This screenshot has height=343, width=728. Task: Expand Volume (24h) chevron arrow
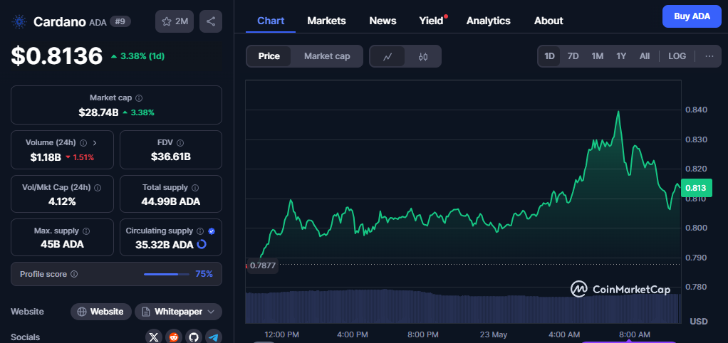[x=95, y=143]
